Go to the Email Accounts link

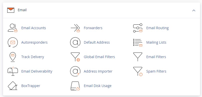pyautogui.click(x=33, y=28)
